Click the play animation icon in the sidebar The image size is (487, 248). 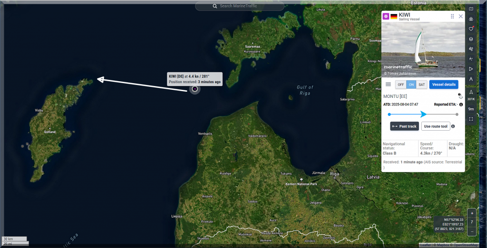(471, 69)
